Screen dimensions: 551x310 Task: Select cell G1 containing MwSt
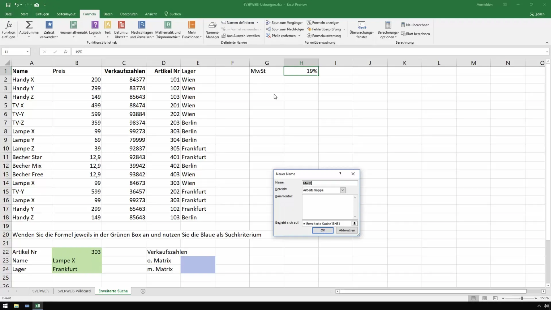(267, 71)
